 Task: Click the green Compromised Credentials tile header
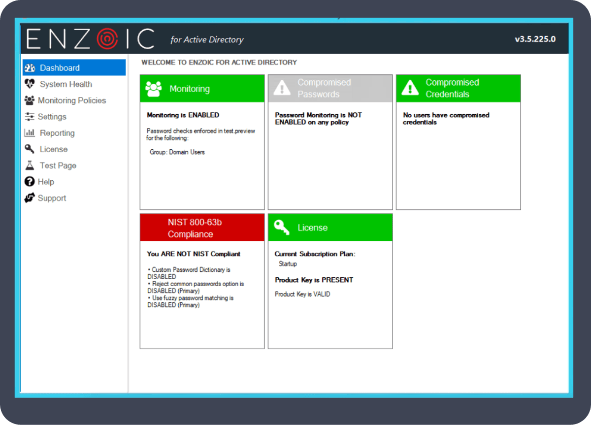[459, 89]
